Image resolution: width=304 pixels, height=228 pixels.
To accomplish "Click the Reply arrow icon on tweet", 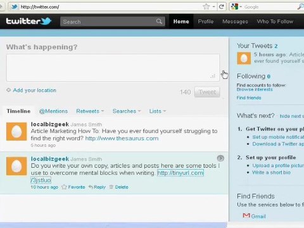I will coord(91,187).
